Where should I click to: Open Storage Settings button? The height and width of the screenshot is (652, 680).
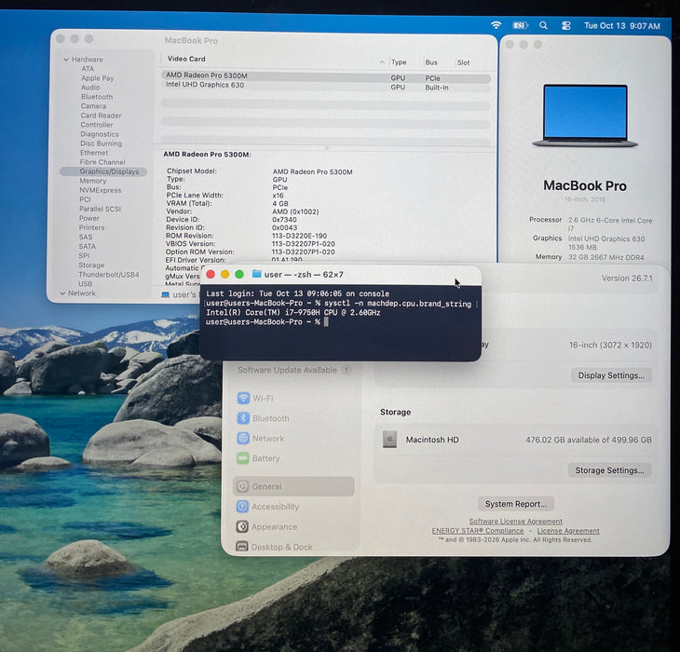click(x=609, y=470)
